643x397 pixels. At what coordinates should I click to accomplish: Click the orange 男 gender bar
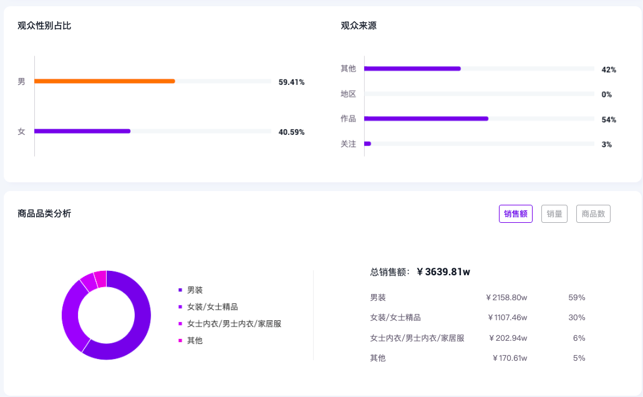[105, 81]
